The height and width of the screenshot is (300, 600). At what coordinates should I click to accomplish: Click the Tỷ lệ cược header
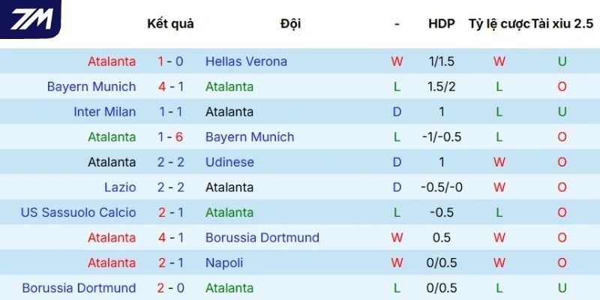499,23
